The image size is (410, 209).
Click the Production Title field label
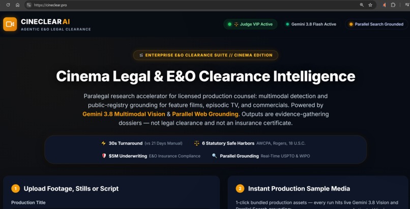(28, 202)
